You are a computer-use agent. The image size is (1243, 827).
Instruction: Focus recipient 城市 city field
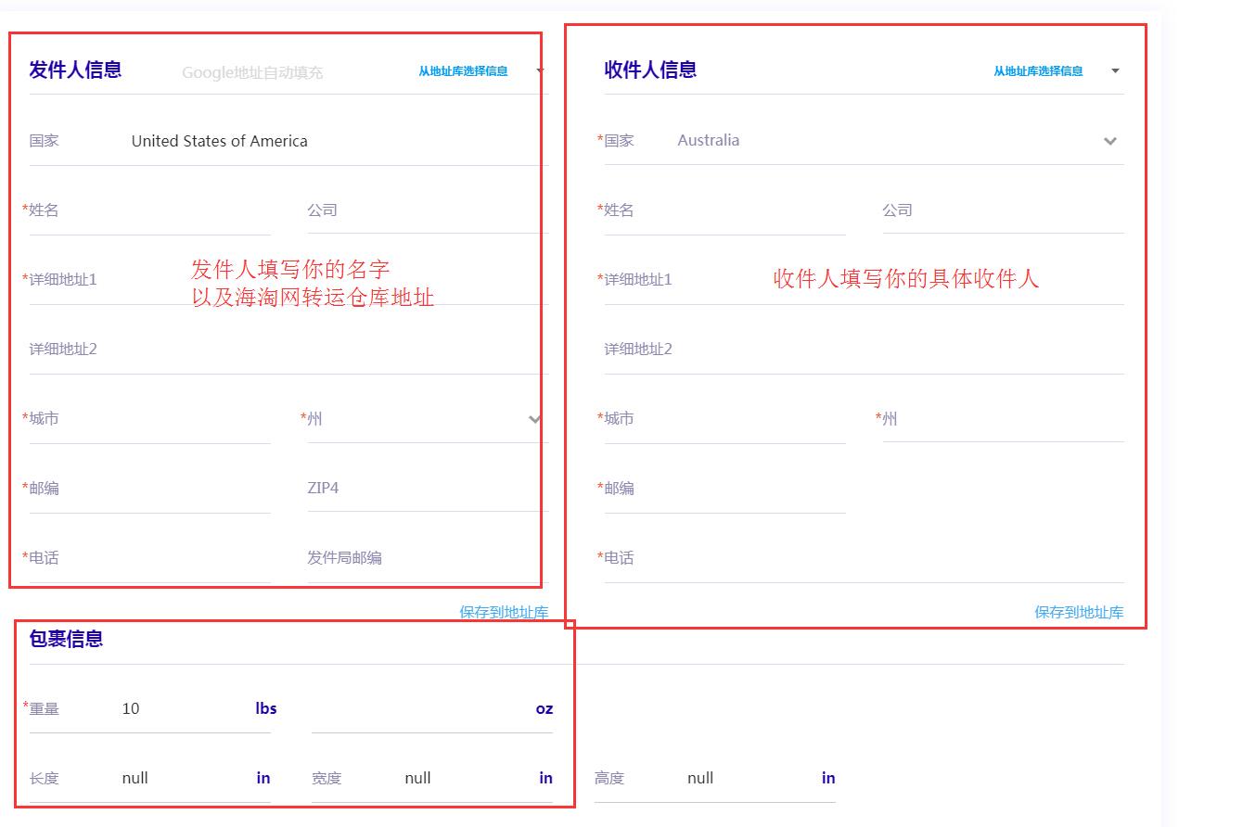(x=725, y=419)
